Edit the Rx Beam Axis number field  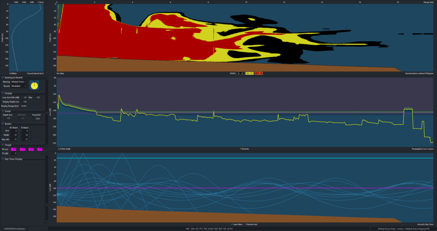[x=14, y=131]
